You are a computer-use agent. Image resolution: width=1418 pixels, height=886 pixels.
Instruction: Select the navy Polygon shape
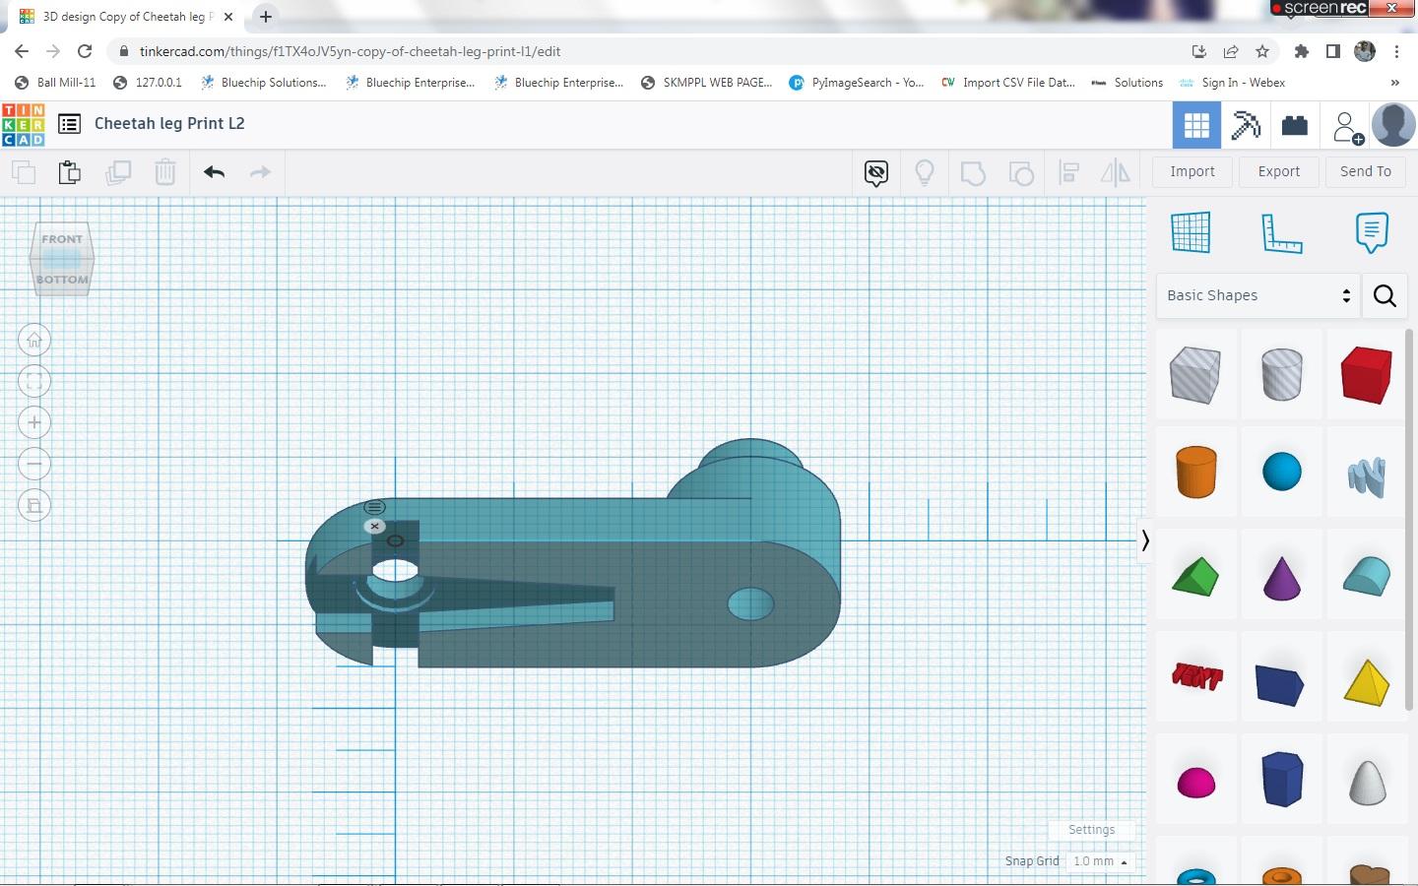pos(1282,779)
